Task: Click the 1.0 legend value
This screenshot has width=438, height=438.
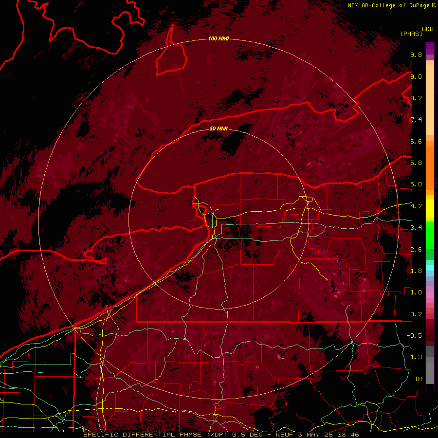Action: pos(416,292)
